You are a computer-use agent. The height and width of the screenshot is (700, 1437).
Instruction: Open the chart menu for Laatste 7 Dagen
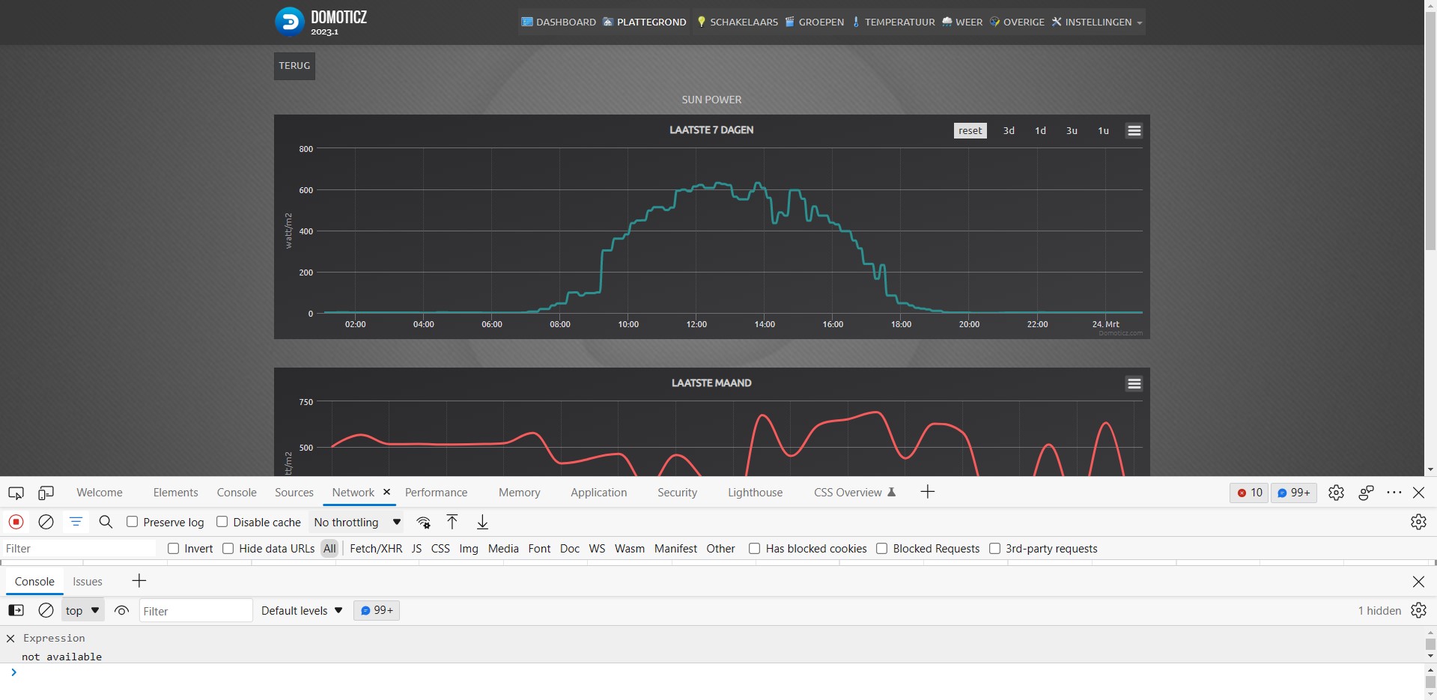point(1134,130)
